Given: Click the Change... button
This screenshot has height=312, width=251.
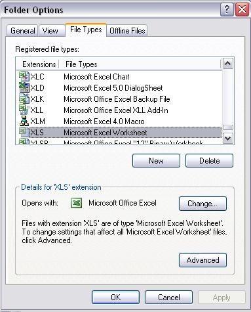Looking at the screenshot, I should (203, 204).
